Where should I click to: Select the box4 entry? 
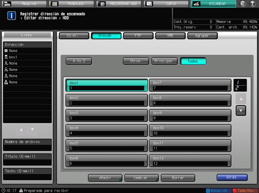107,131
